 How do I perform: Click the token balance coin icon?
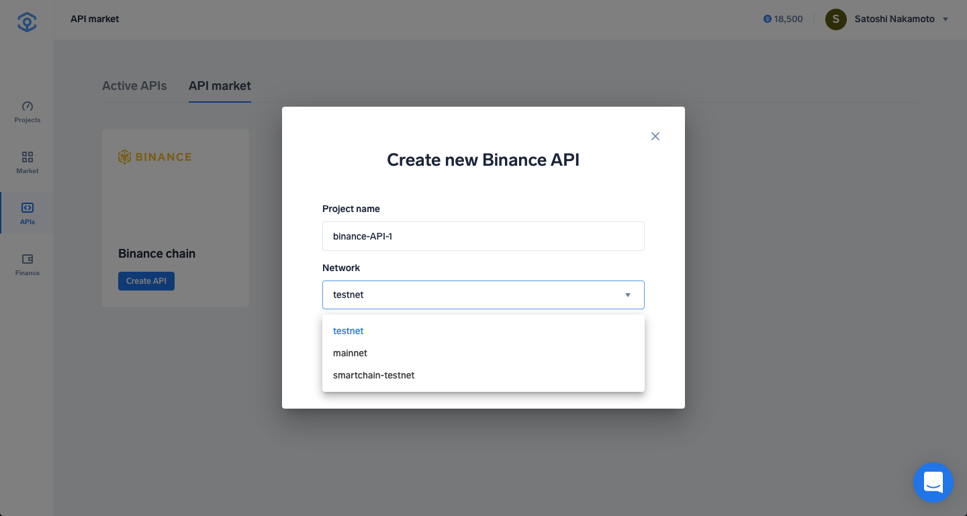coord(768,19)
